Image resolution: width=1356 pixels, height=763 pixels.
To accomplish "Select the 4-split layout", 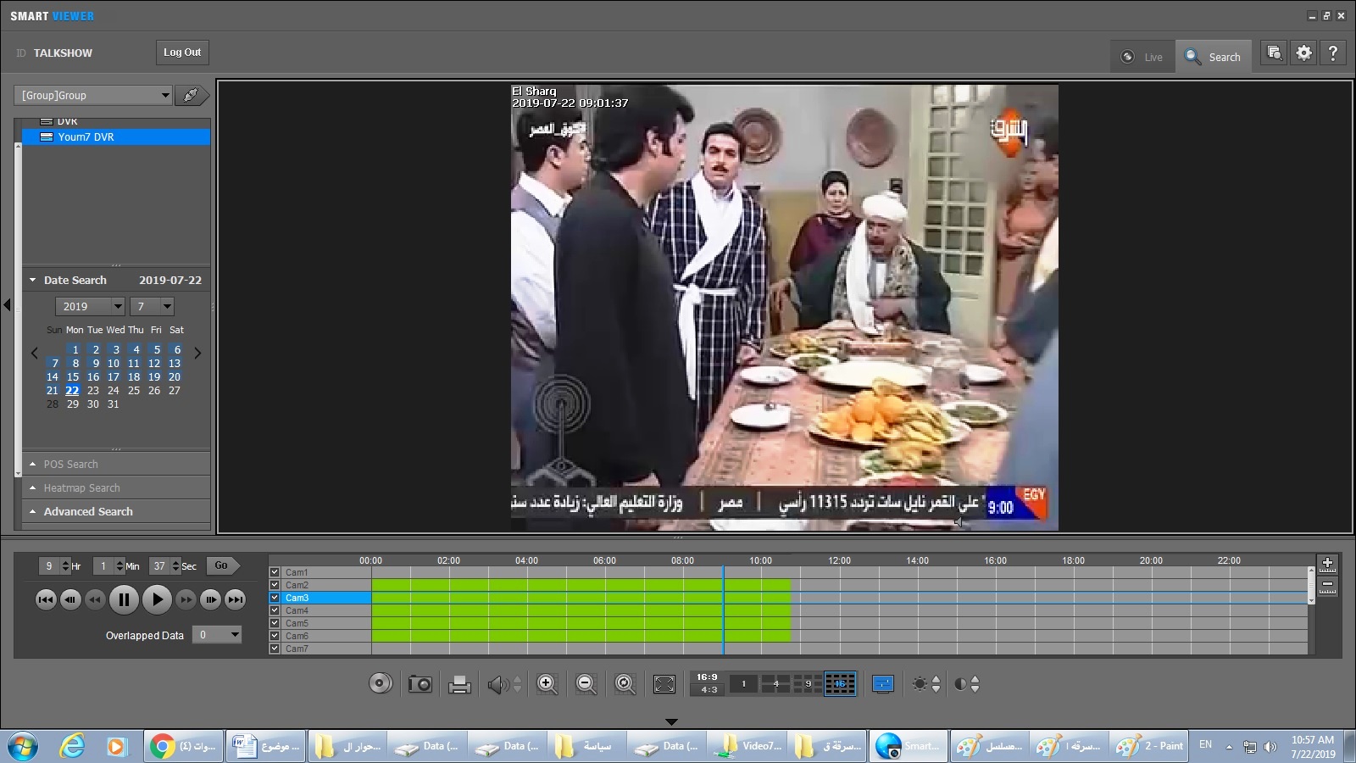I will pos(775,683).
